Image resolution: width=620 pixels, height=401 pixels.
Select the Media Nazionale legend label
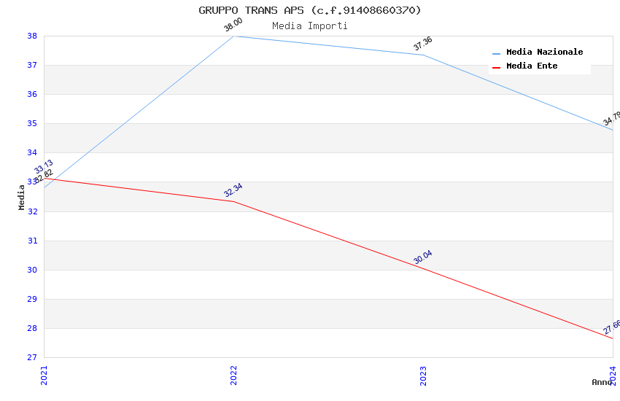pyautogui.click(x=544, y=52)
